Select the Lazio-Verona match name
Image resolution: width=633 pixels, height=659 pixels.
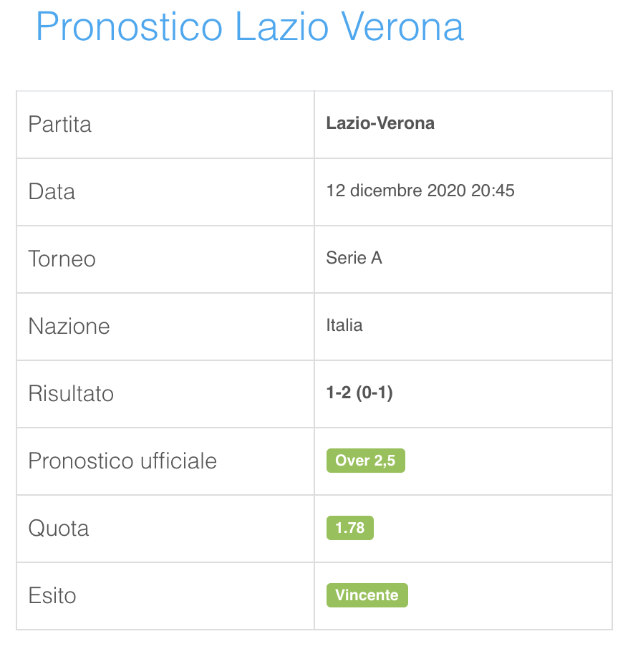[380, 123]
